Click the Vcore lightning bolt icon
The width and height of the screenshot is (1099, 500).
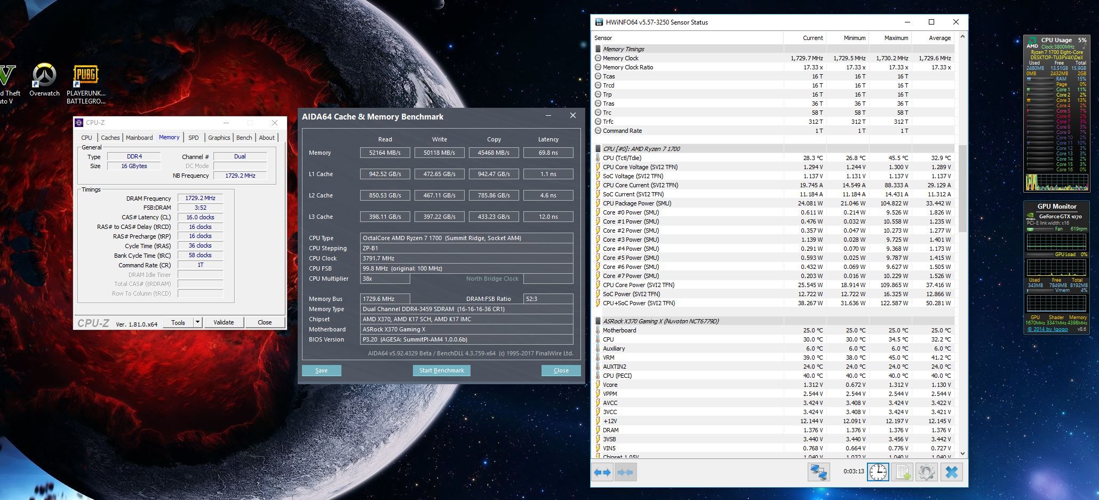[598, 385]
